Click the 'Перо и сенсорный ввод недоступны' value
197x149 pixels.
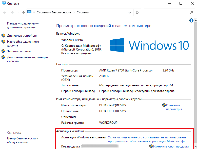point(137,91)
